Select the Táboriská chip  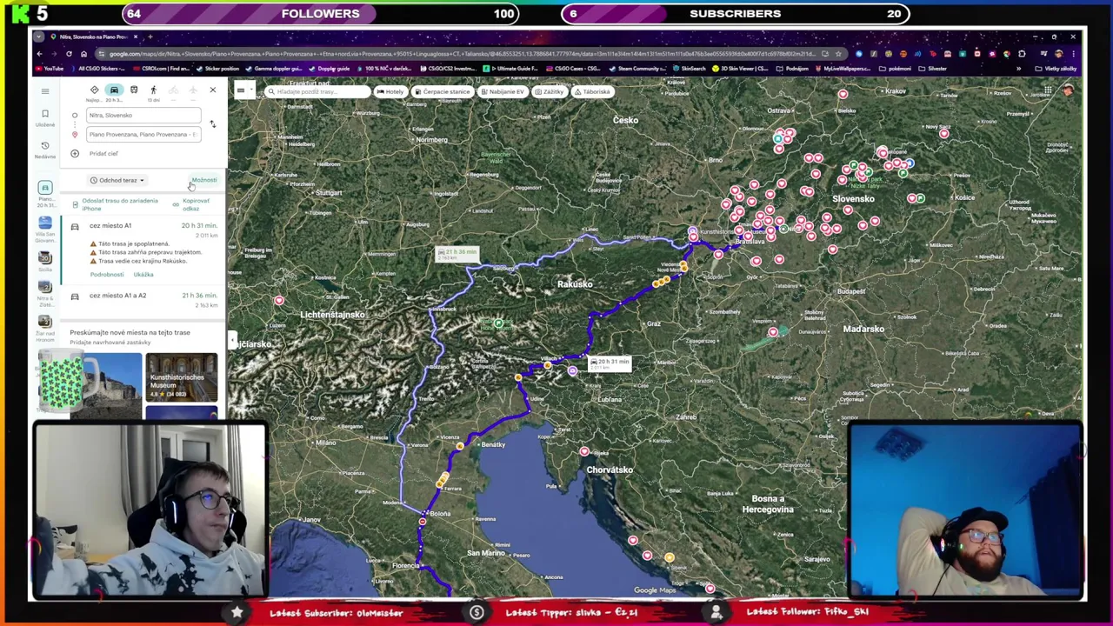[591, 91]
